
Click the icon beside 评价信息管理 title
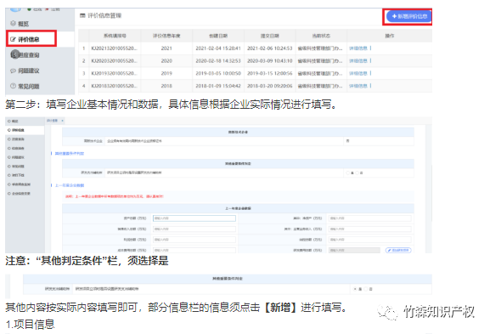click(82, 15)
